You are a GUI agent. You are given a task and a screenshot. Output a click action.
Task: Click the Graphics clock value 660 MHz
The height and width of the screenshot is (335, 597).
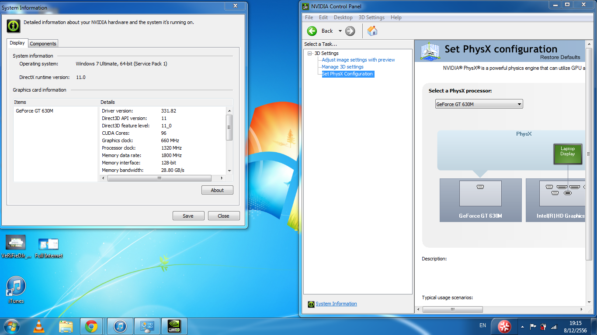(170, 140)
